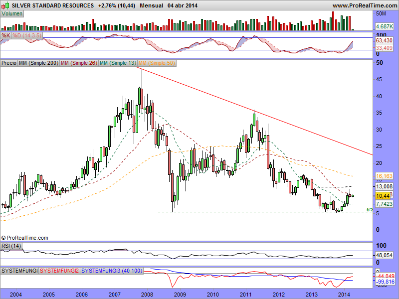Select the orange 16,163 price axis tag
399x299 pixels.
(x=385, y=176)
